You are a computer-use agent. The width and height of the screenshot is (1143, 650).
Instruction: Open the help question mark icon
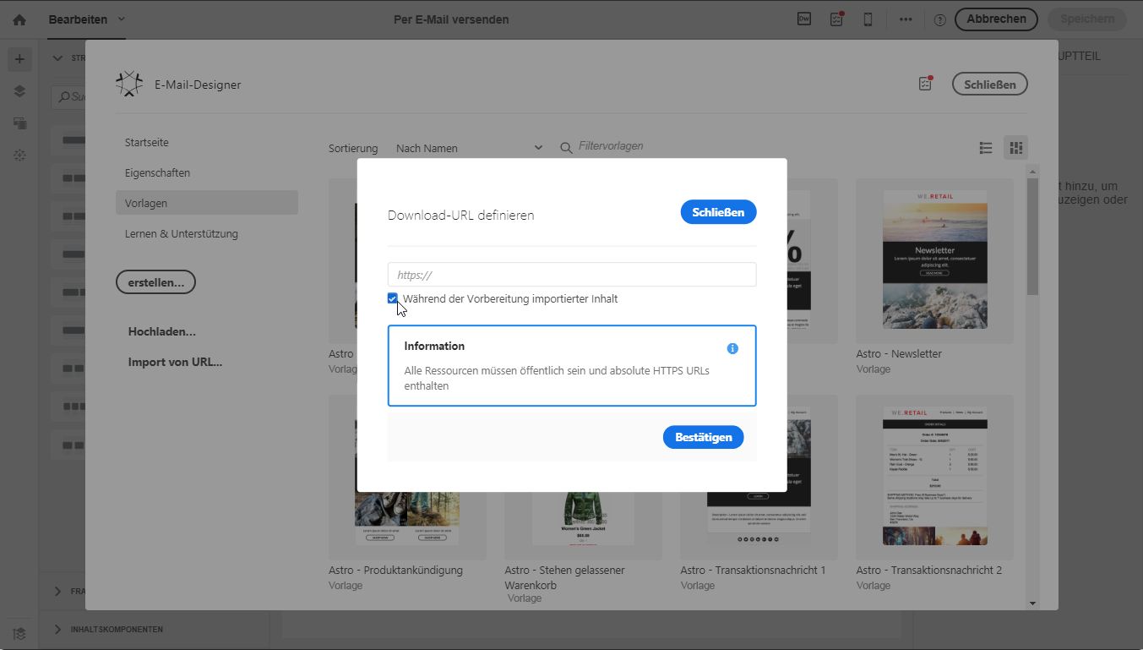pos(940,19)
